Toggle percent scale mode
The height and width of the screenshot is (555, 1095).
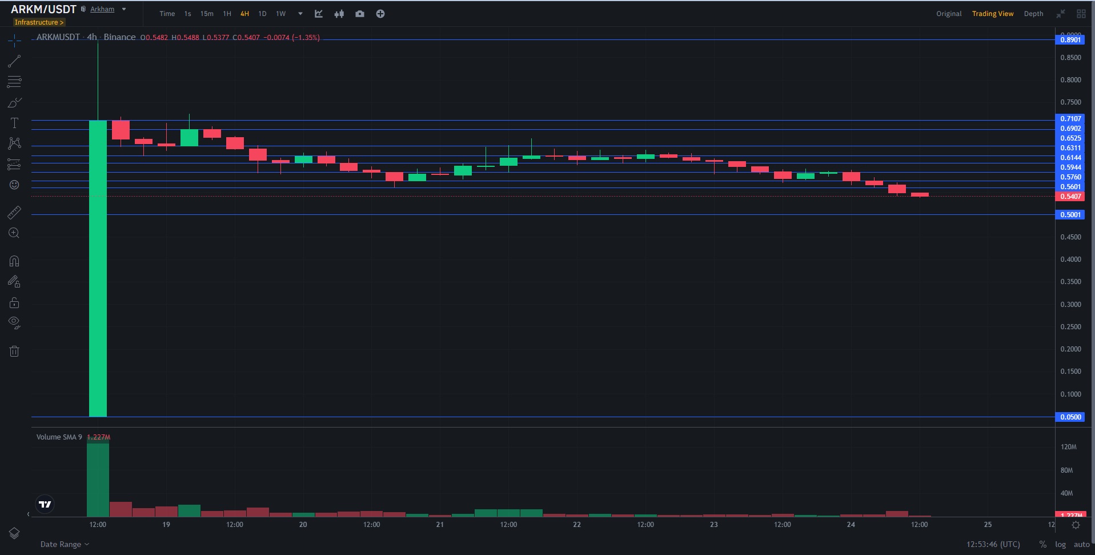(1043, 544)
